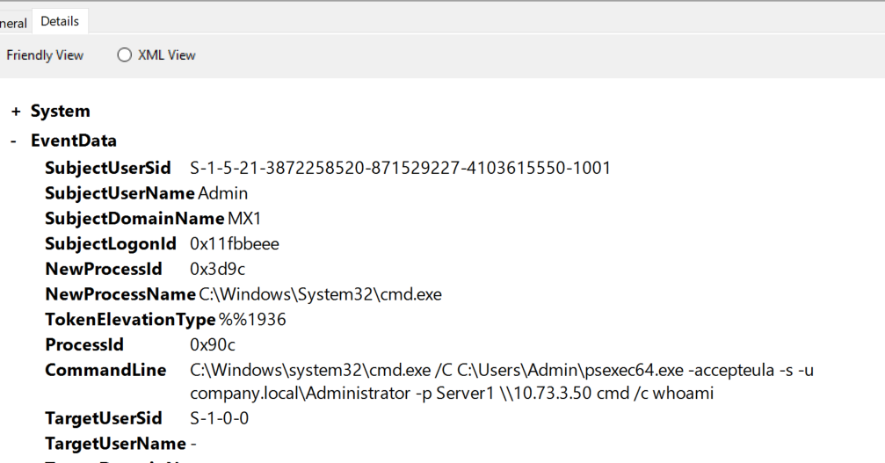Select the SubjectUserName value Admin
This screenshot has height=463, width=885.
coord(223,193)
